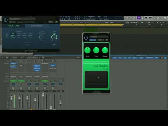
Task: Click the Tube Screamer Drive knob
Action: pyautogui.click(x=87, y=50)
